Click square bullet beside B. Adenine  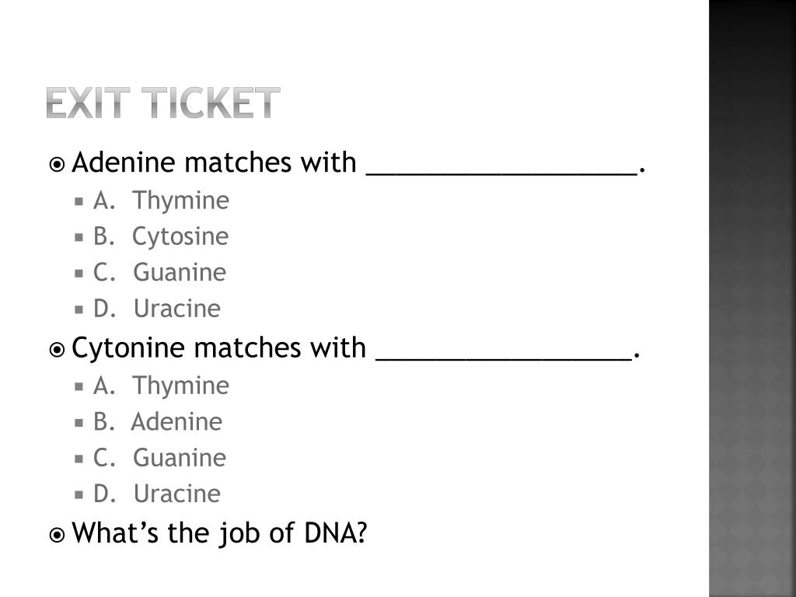(x=80, y=423)
